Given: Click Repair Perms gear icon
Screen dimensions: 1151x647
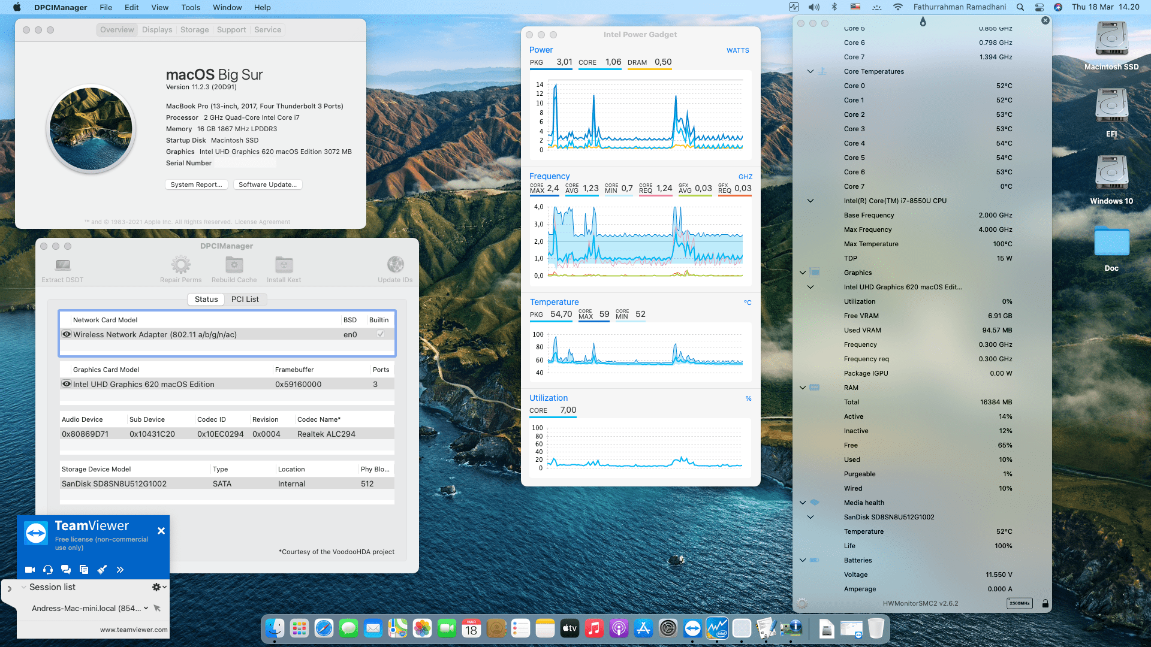Looking at the screenshot, I should click(180, 264).
